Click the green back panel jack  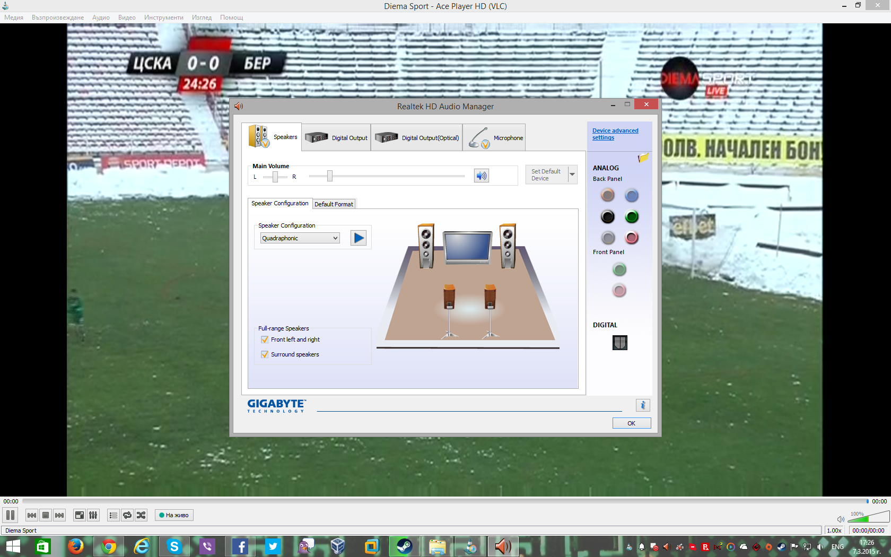[x=632, y=216]
